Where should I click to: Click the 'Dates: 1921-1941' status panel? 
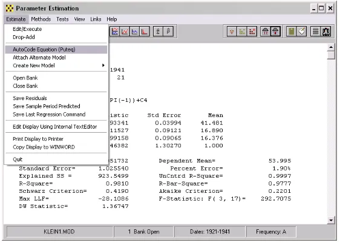(210, 232)
